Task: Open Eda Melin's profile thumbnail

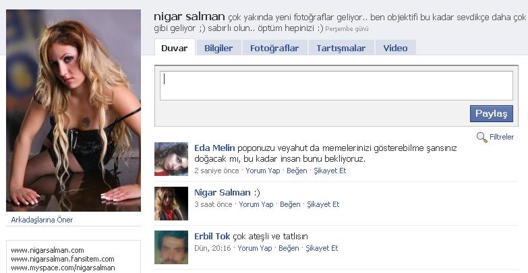Action: pyautogui.click(x=171, y=159)
